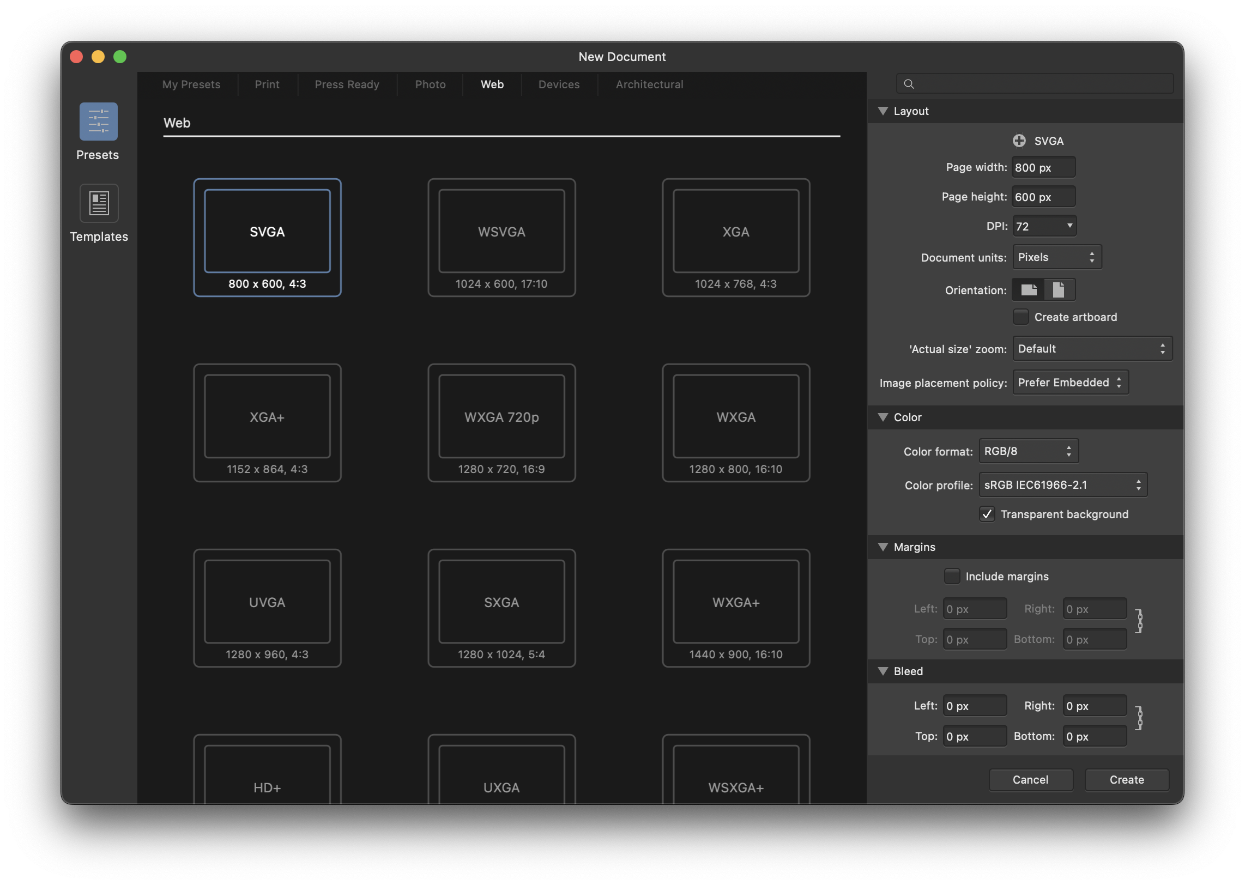Toggle the bleed link chain icon

(x=1139, y=718)
